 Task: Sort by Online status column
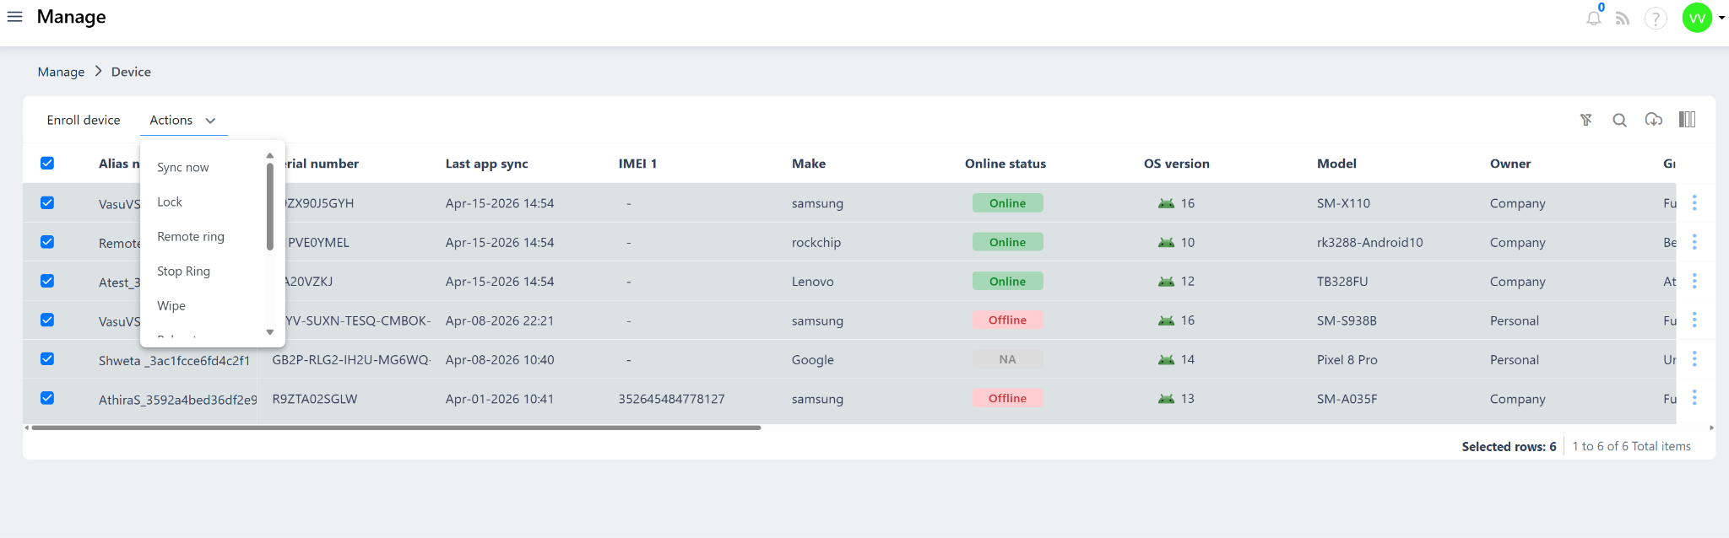pos(1005,164)
